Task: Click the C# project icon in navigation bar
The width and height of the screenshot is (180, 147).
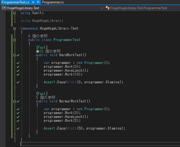Action: pyautogui.click(x=4, y=8)
